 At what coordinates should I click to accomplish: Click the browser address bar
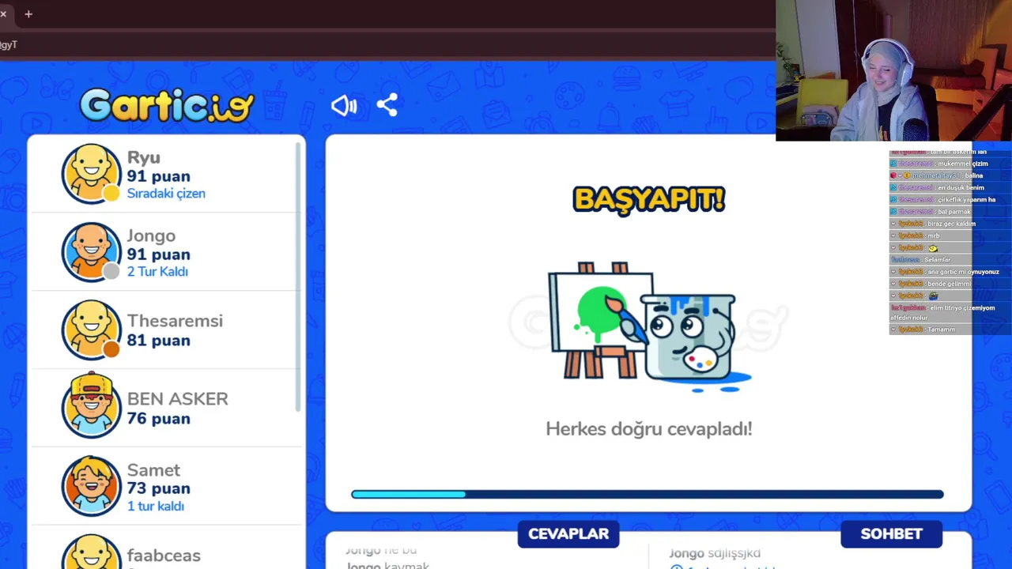(x=387, y=45)
